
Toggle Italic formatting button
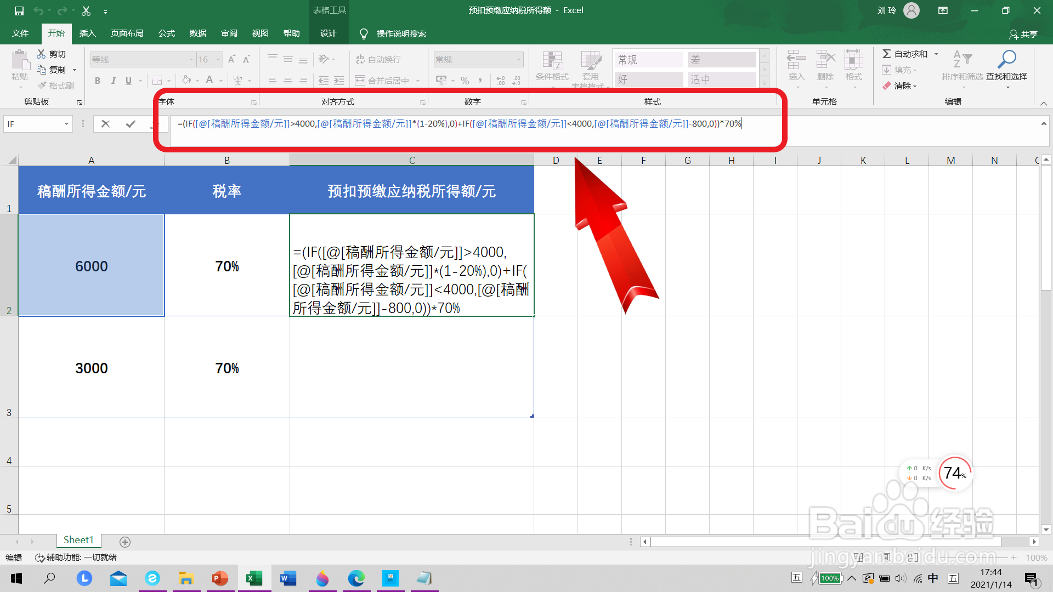tap(113, 81)
